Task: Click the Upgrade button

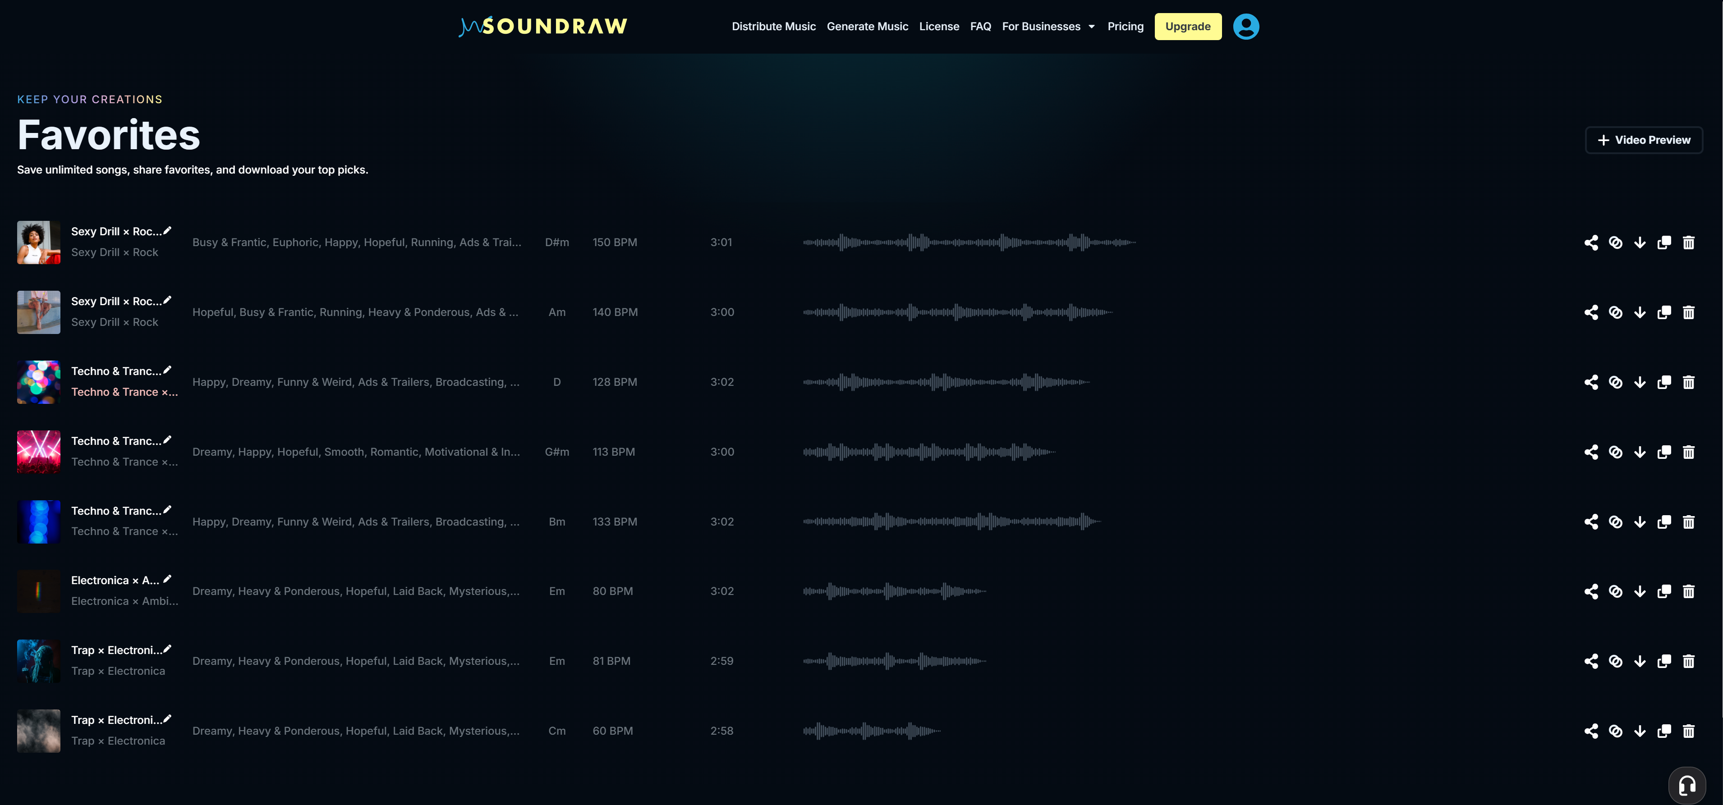Action: click(x=1188, y=26)
